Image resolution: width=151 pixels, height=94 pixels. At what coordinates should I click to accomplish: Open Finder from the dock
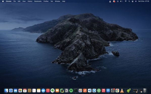[x=6, y=90]
